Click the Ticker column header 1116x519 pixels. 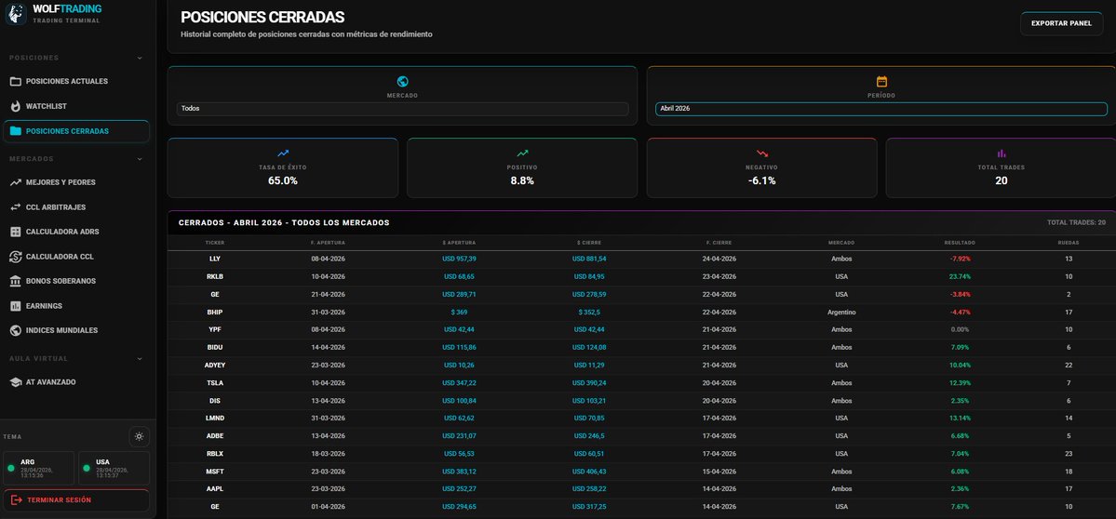click(215, 243)
